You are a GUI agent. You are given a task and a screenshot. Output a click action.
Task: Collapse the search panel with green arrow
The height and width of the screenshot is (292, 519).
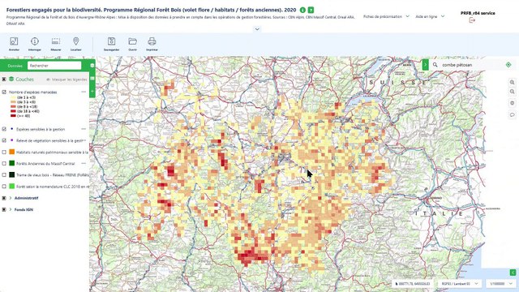coord(425,65)
